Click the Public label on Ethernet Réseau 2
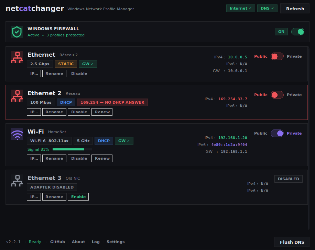Image resolution: width=315 pixels, height=250 pixels. tap(261, 56)
